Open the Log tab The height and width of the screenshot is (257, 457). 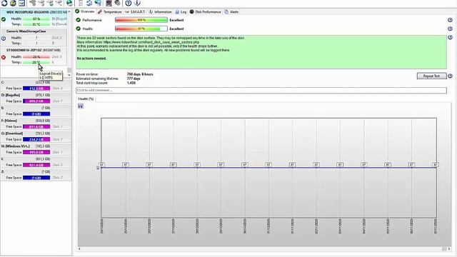(181, 11)
